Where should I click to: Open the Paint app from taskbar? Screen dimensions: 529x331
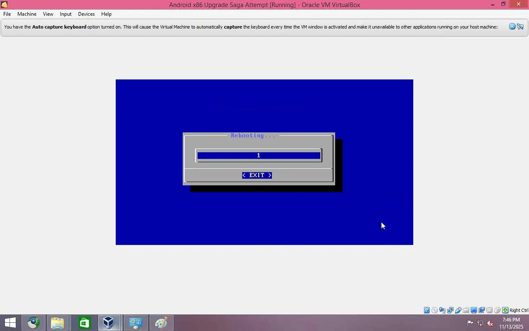point(161,323)
